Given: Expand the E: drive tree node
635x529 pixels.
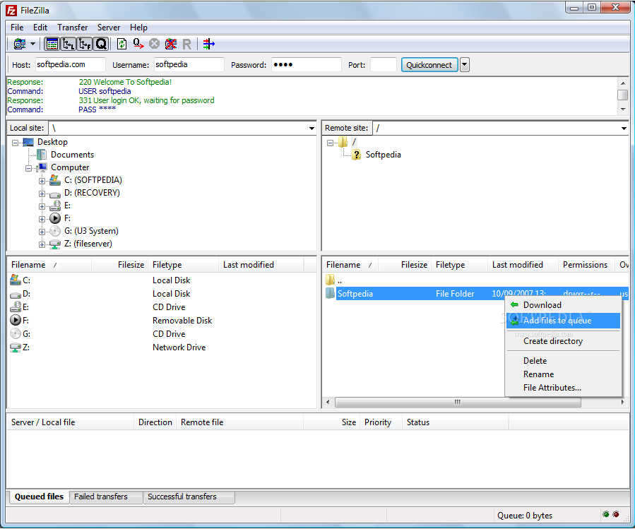Looking at the screenshot, I should 42,206.
